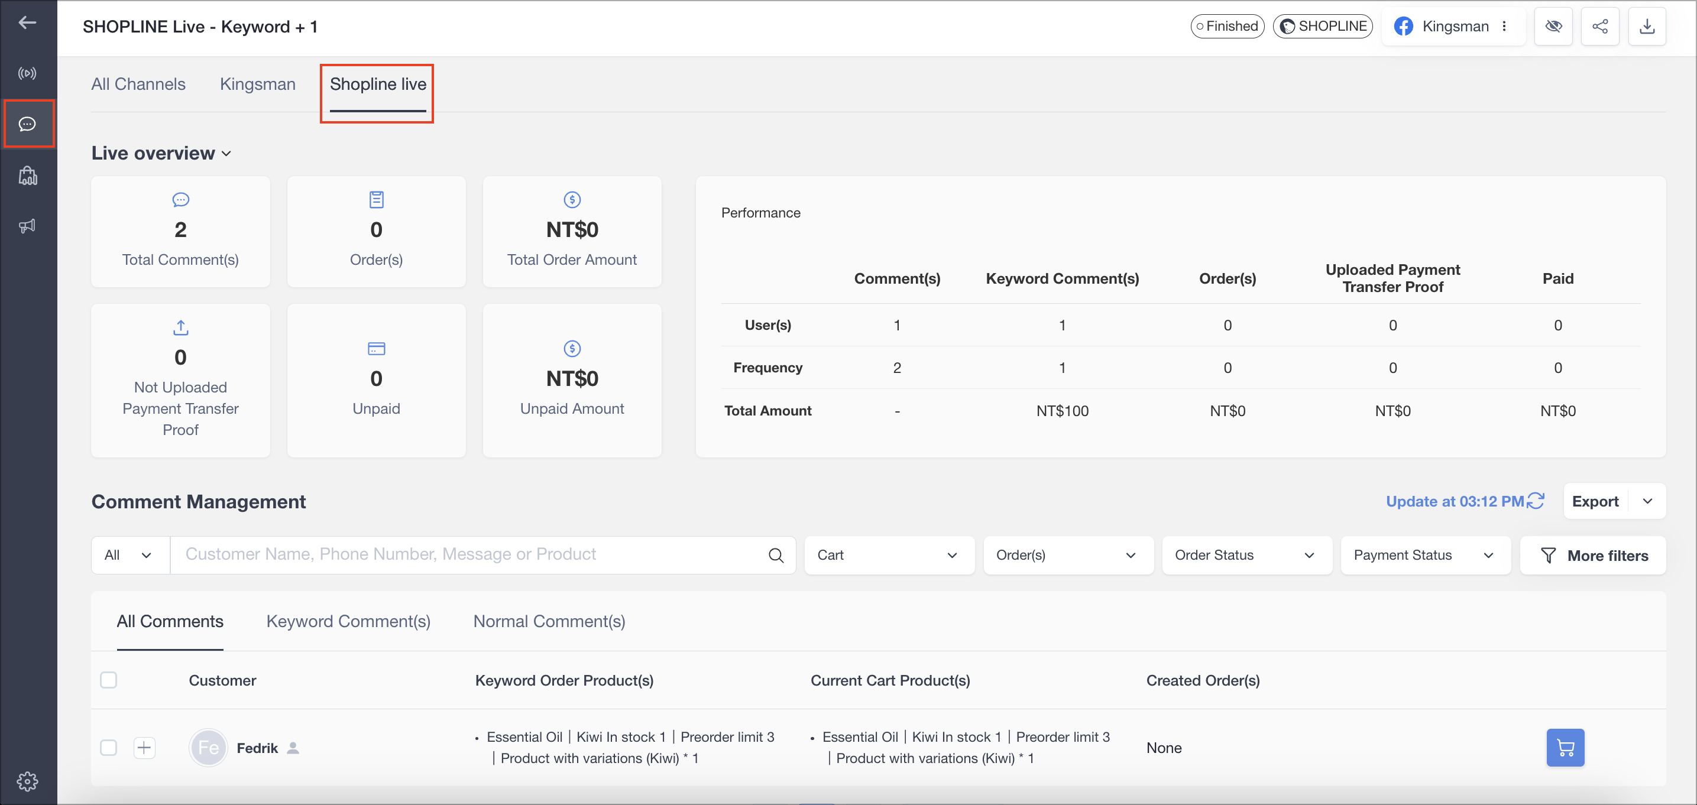The width and height of the screenshot is (1697, 805).
Task: Click the SHOPLINE logo badge
Action: click(1322, 27)
